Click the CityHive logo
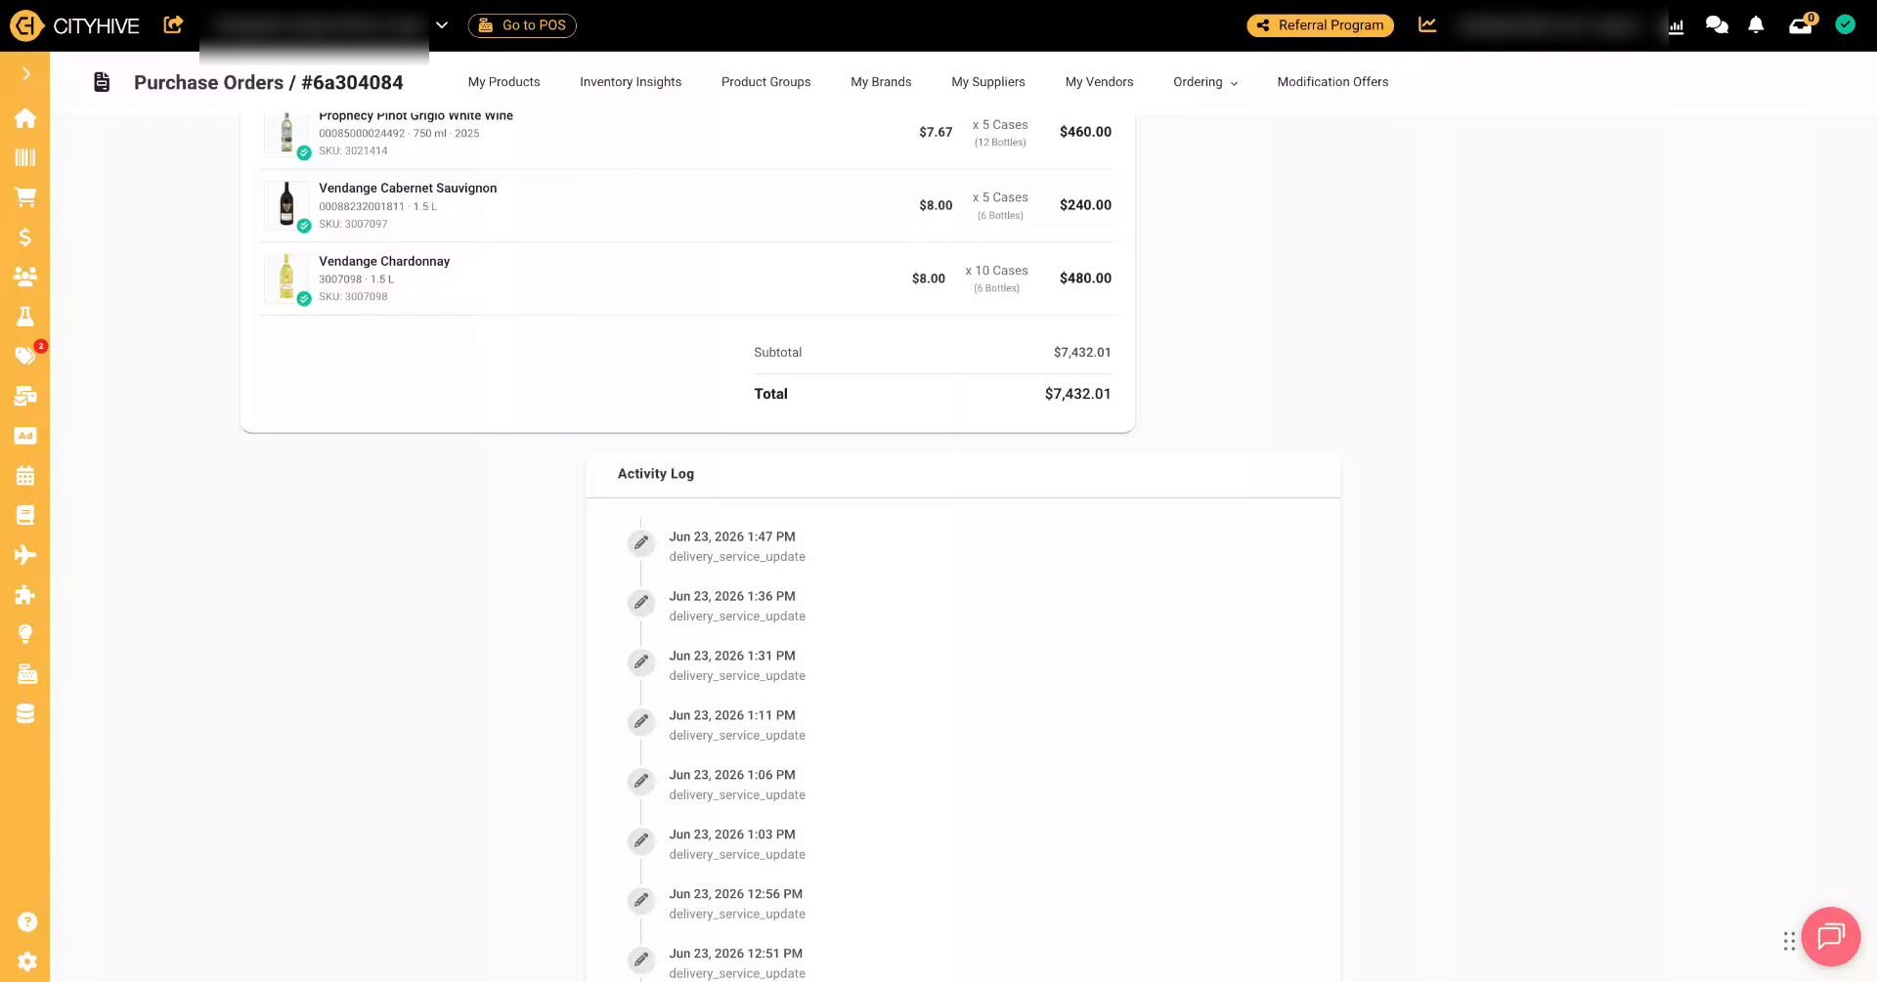 coord(75,25)
